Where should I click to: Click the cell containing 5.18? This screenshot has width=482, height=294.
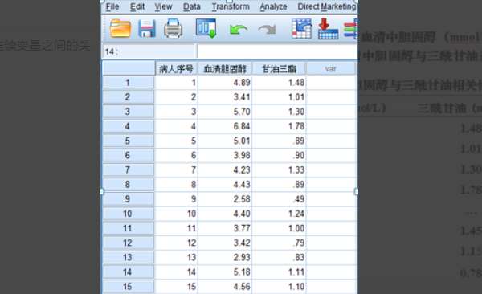[225, 272]
